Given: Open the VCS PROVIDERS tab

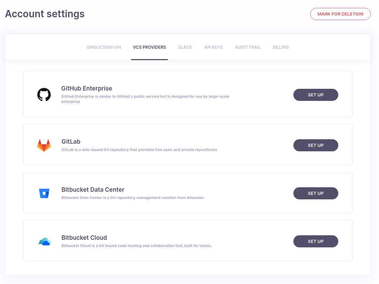Looking at the screenshot, I should tap(149, 47).
